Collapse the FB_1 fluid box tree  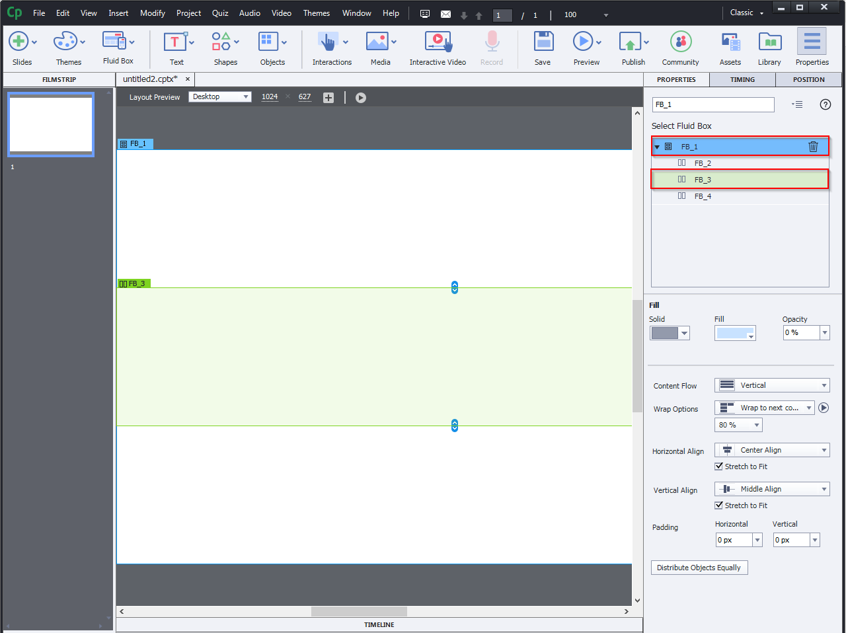[x=656, y=146]
